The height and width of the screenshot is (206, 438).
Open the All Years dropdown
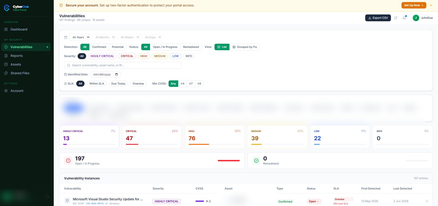[80, 37]
